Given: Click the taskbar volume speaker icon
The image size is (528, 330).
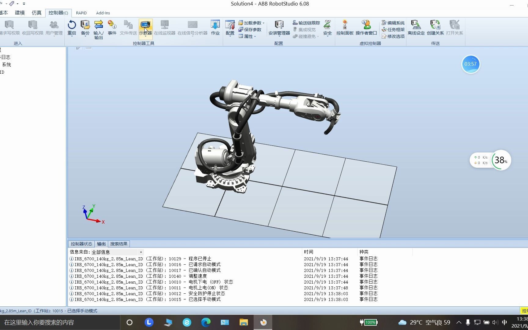Looking at the screenshot, I should click(495, 322).
